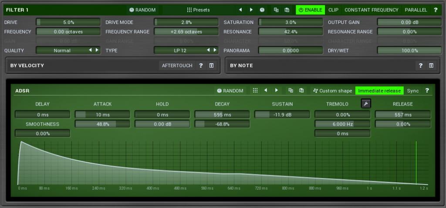
Task: Click the green release marker line in graph
Action: pos(416,163)
